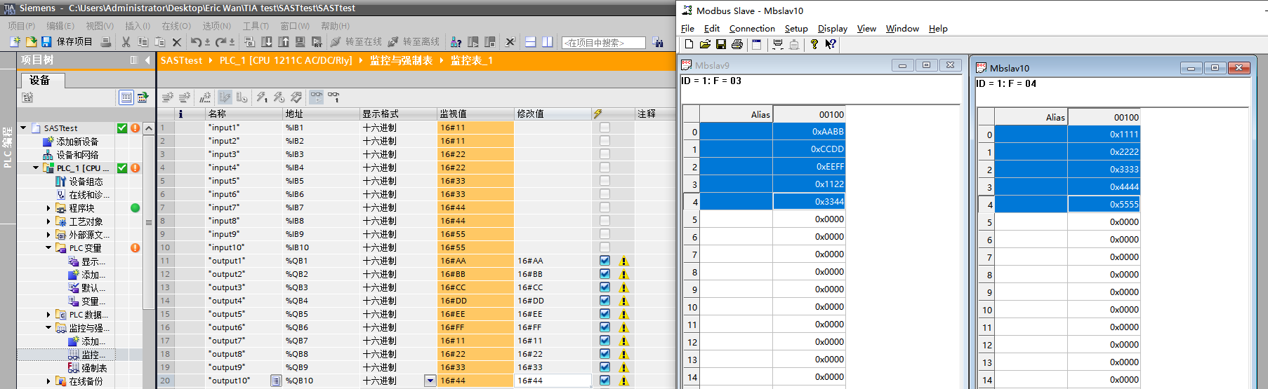Image resolution: width=1268 pixels, height=389 pixels.
Task: Click the Save disk icon in Modbus Slave
Action: 721,44
